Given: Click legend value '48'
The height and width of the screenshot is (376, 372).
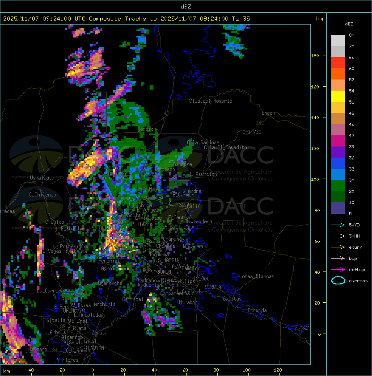Looking at the screenshot, I should 351,113.
